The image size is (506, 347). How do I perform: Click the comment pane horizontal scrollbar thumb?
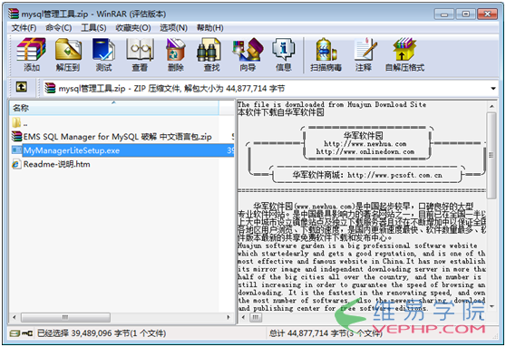[255, 317]
